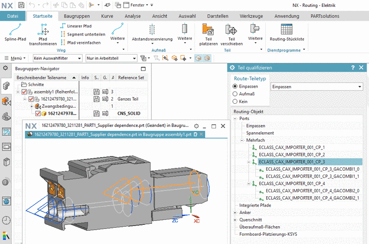Open settings gear in Baugruppen-Navigator sidebar

(5, 68)
